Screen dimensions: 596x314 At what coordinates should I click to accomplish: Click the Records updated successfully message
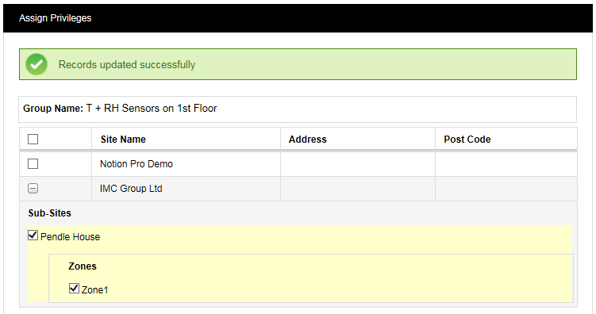coord(127,64)
